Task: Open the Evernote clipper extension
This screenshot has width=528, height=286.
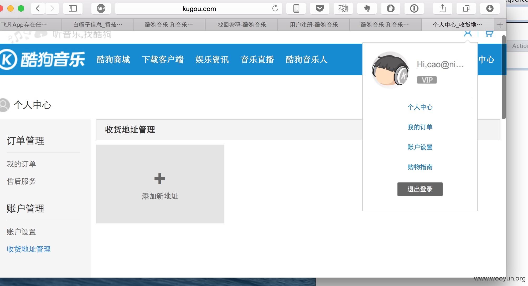Action: click(367, 8)
